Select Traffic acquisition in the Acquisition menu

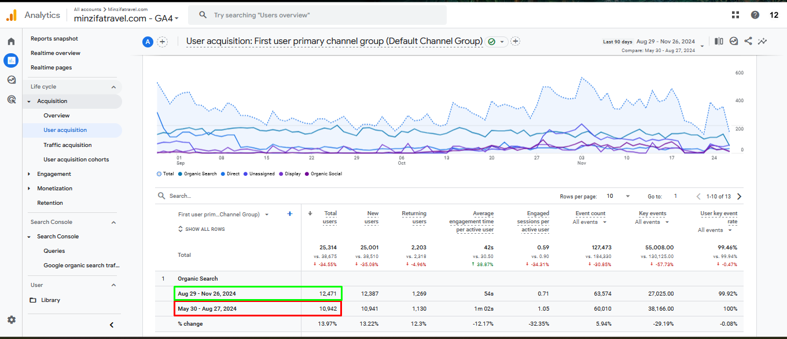tap(68, 145)
